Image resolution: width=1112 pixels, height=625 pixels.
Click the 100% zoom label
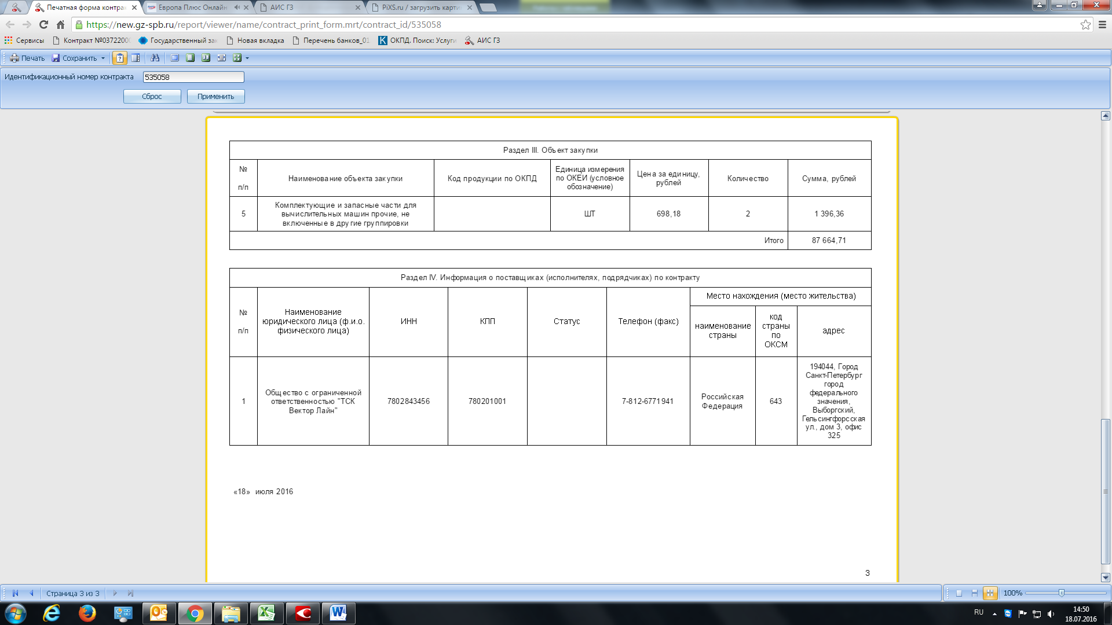click(1013, 593)
